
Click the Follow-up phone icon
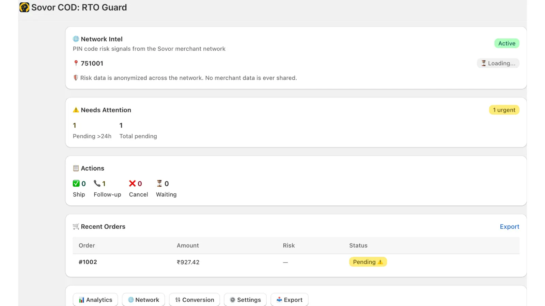click(x=97, y=184)
